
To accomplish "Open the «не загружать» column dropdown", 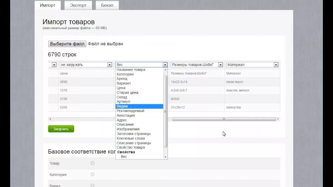I will click(109, 64).
